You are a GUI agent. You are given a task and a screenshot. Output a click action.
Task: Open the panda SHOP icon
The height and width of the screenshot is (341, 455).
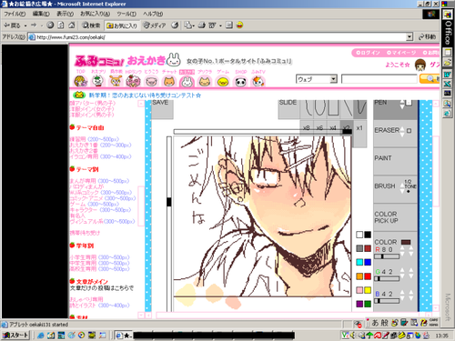pyautogui.click(x=240, y=81)
